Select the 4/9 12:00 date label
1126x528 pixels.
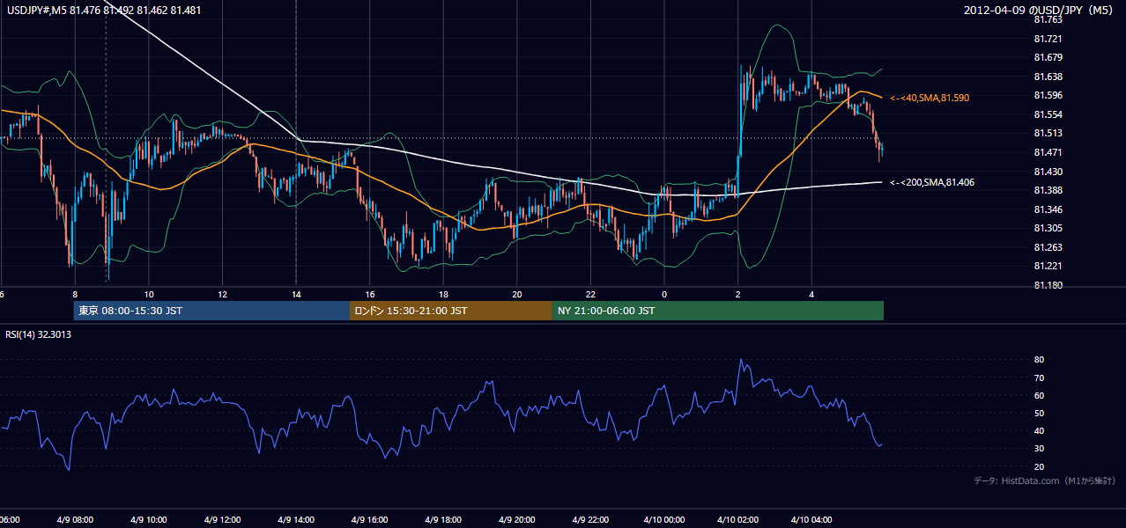click(223, 519)
